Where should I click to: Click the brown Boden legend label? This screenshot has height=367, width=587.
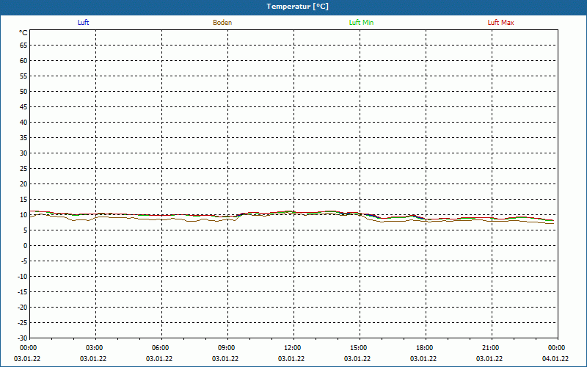[222, 23]
